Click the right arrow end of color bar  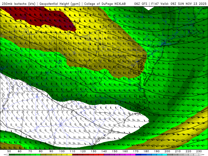tap(202, 155)
